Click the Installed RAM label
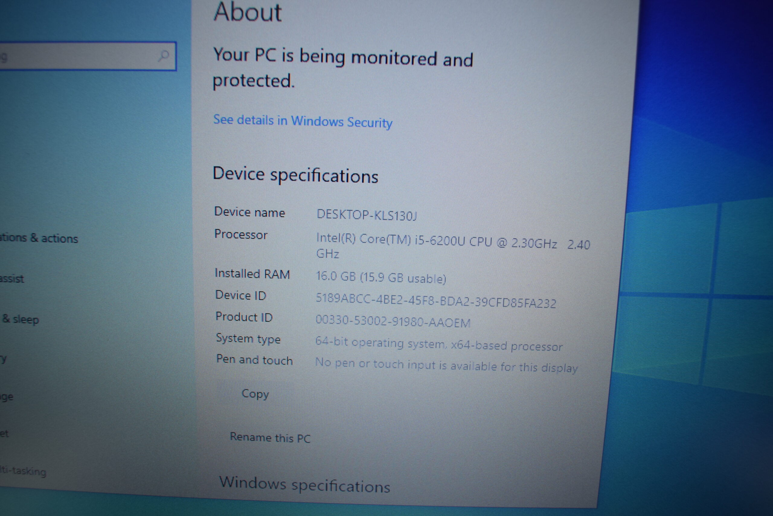The width and height of the screenshot is (773, 516). click(252, 274)
